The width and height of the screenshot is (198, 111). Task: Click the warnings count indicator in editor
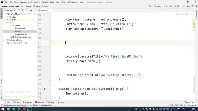[x=178, y=14]
